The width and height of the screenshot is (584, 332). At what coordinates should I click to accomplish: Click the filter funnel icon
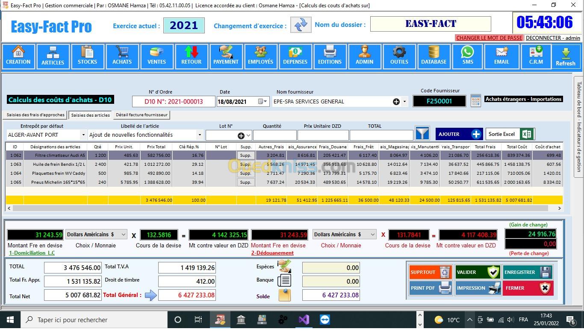tap(422, 134)
